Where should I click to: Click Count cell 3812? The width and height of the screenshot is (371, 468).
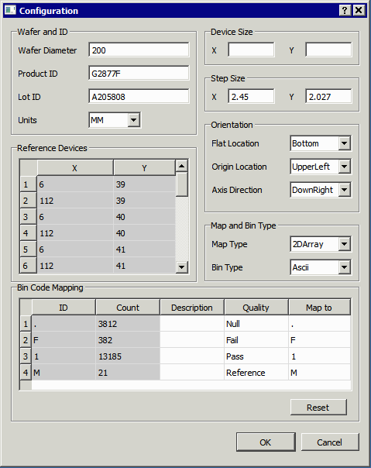pos(128,324)
